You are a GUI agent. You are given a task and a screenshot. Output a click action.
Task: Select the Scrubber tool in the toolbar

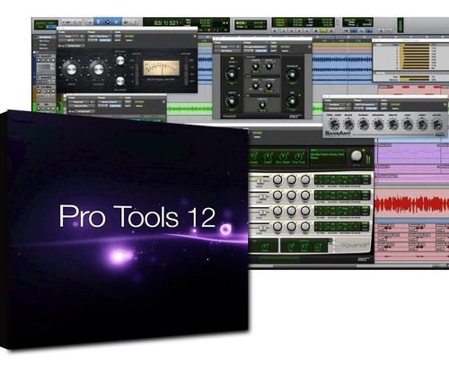126,22
